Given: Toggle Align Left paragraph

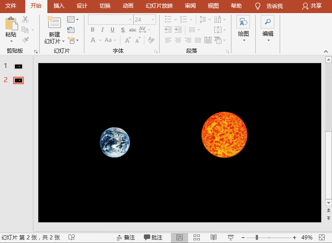Looking at the screenshot, I should [x=168, y=40].
